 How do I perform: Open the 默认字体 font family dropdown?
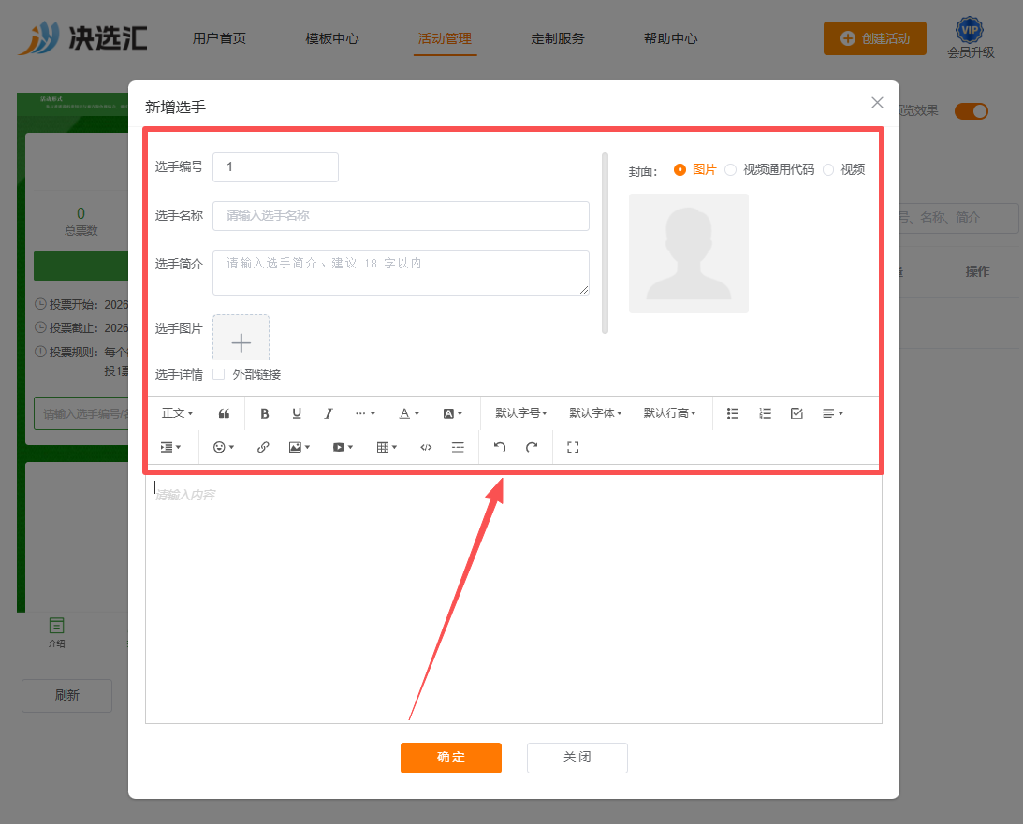click(595, 413)
